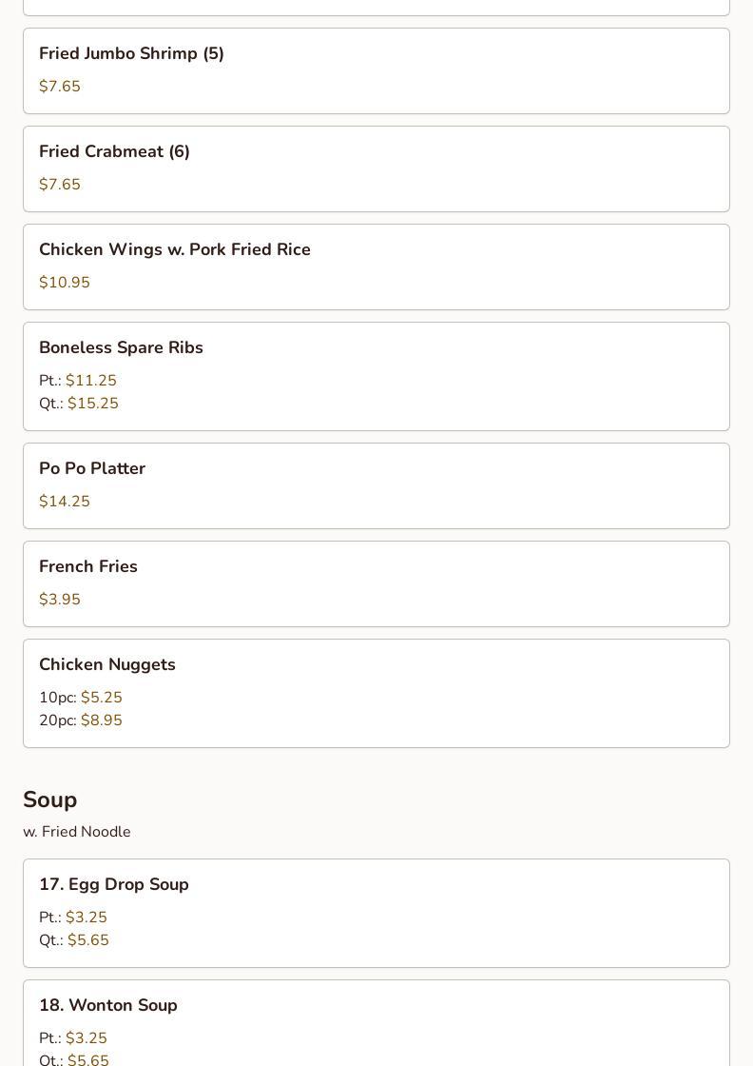Choose the $10.95 price under Chicken Wings

pos(65,283)
